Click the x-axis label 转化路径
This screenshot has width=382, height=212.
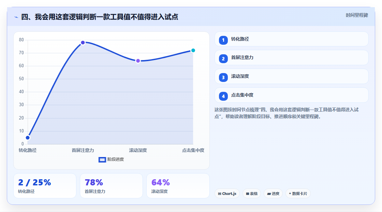click(x=28, y=150)
